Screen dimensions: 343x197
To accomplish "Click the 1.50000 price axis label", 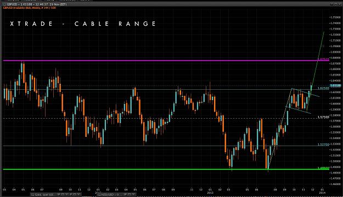I will [336, 161].
